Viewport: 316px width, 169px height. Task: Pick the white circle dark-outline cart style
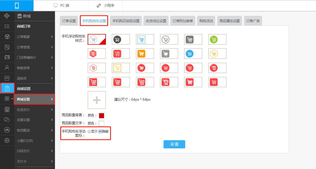(x=169, y=39)
